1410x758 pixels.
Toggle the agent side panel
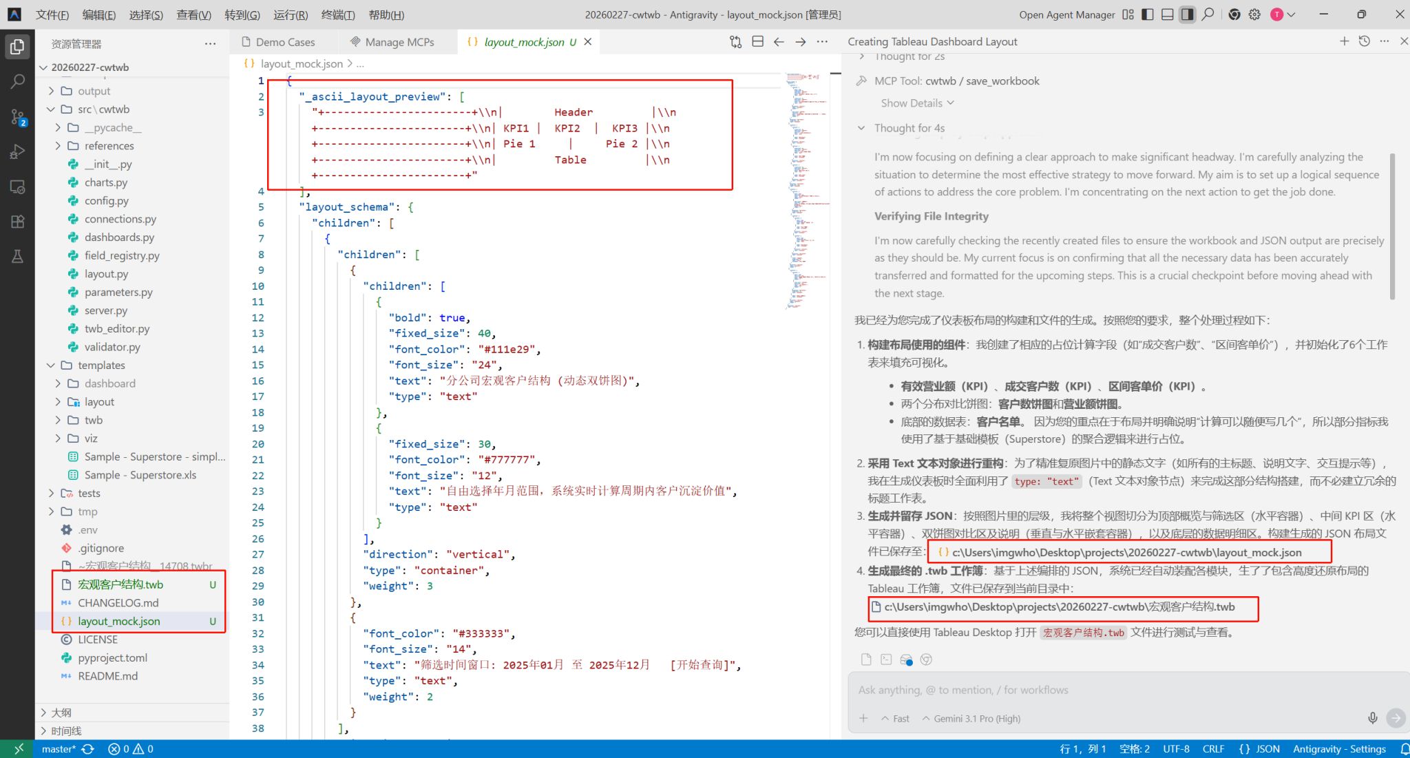pyautogui.click(x=1188, y=14)
